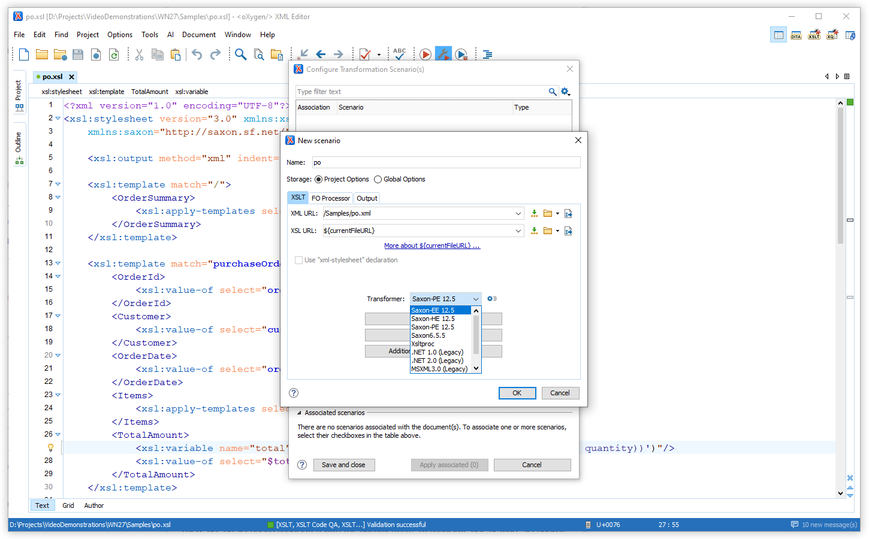869x539 pixels.
Task: Switch to Author editing mode tab
Action: (94, 505)
